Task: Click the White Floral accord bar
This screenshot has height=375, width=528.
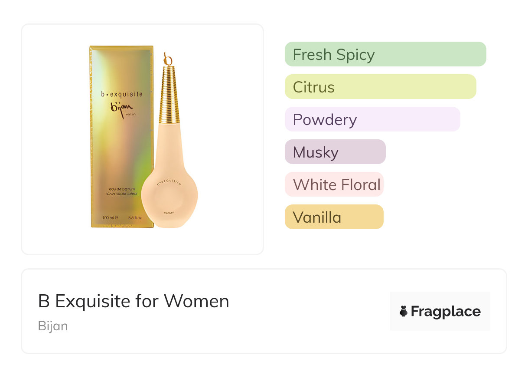Action: click(x=334, y=184)
